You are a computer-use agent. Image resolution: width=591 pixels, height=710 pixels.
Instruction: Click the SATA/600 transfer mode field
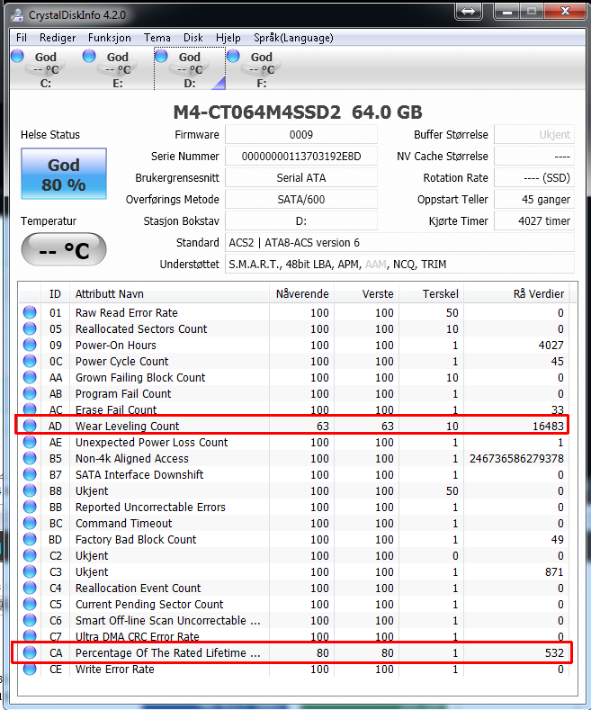point(301,200)
